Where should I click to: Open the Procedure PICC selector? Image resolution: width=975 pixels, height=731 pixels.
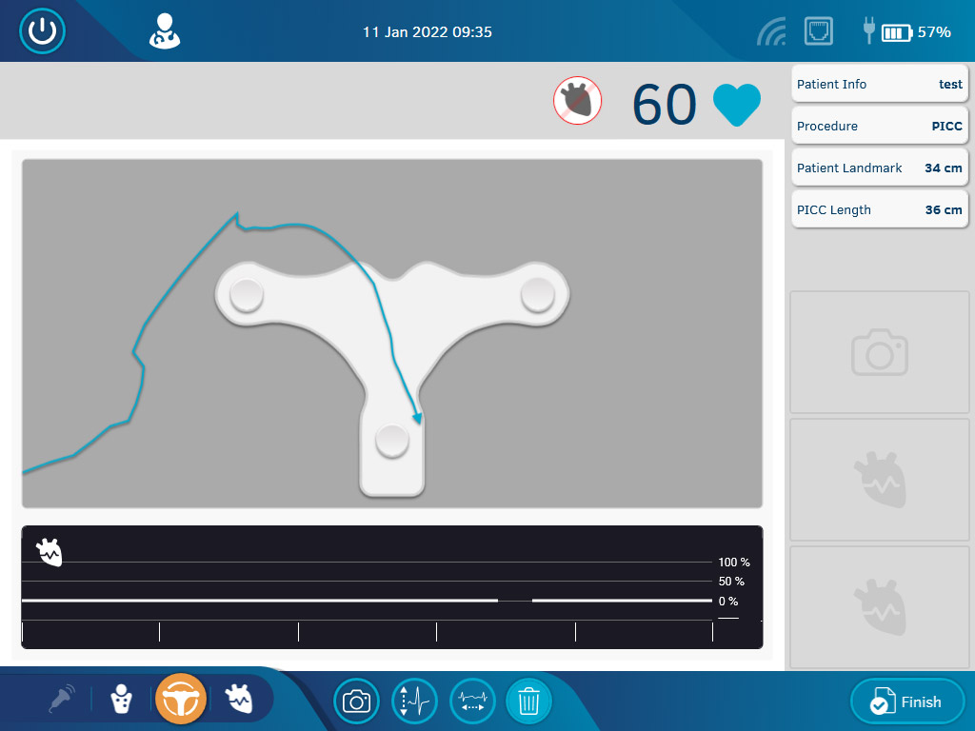880,126
